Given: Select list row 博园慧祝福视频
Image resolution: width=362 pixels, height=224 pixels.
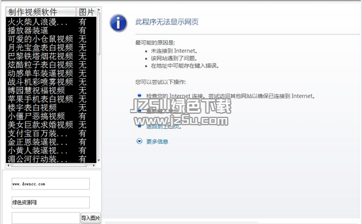Looking at the screenshot, I should (x=51, y=90).
